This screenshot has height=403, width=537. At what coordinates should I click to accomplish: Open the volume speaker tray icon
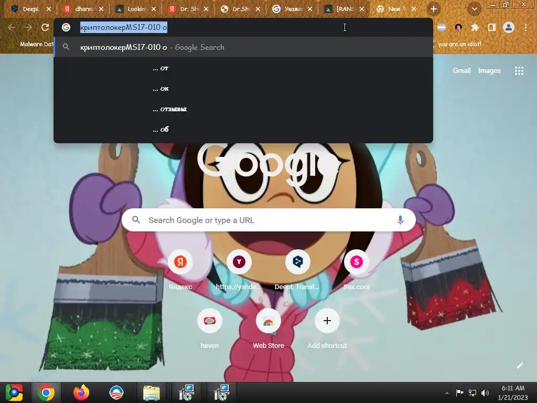pos(485,393)
